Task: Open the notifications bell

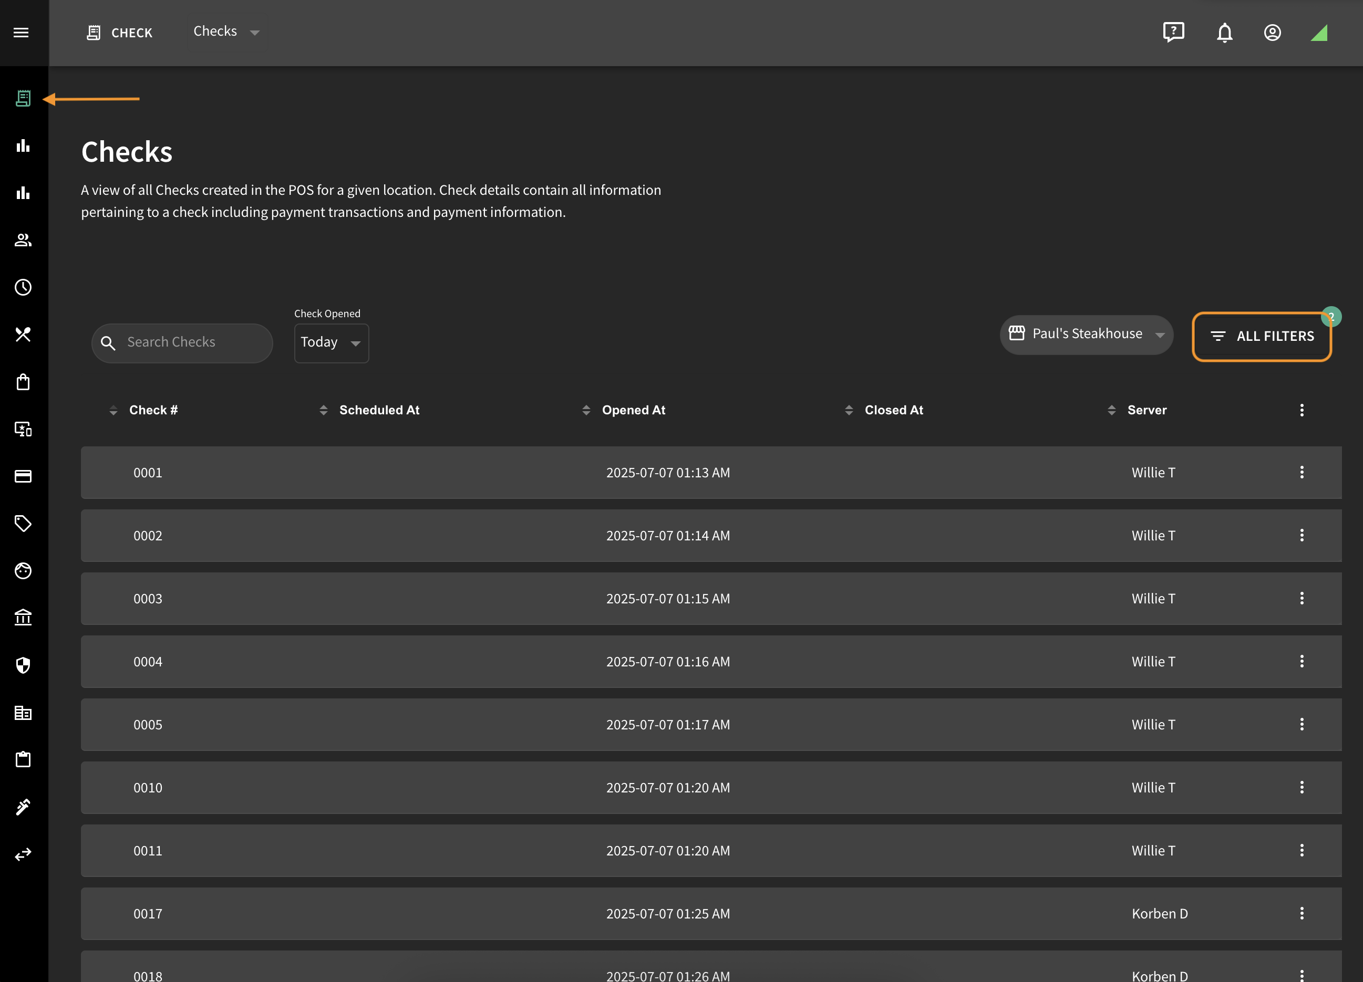Action: coord(1225,33)
